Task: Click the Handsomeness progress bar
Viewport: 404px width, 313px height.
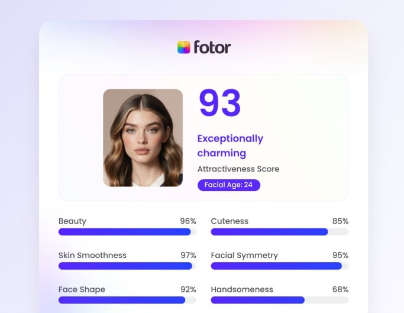Action: [279, 300]
